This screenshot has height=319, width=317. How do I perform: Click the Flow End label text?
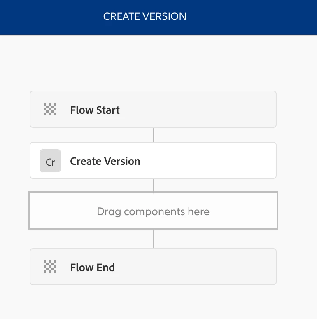click(93, 267)
